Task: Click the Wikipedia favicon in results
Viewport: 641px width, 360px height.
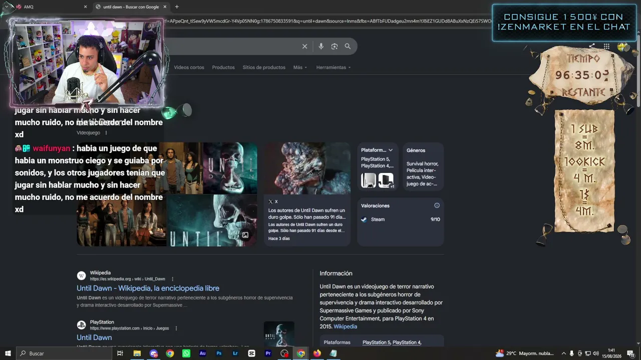Action: coord(81,275)
